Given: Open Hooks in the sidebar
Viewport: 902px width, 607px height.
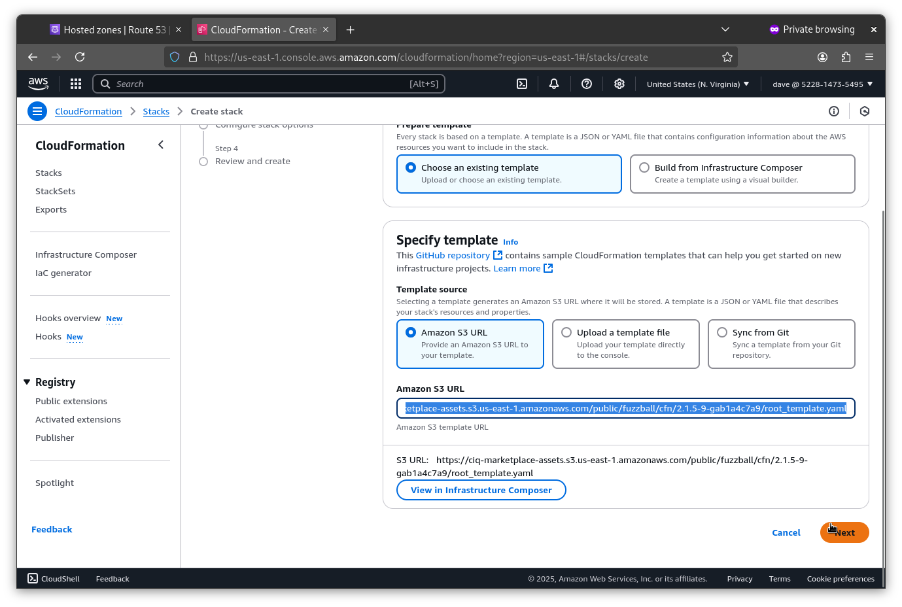Looking at the screenshot, I should pos(48,336).
